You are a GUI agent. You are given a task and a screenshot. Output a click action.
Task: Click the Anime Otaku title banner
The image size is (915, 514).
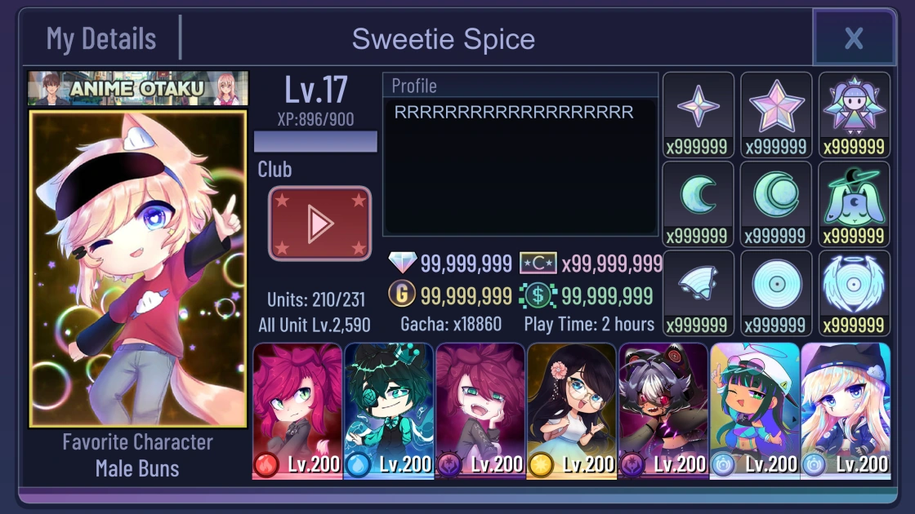tap(138, 89)
